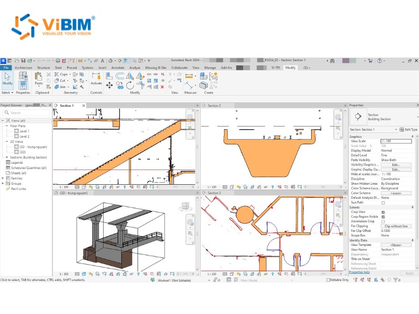Select the Rotate tool icon

pyautogui.click(x=130, y=85)
